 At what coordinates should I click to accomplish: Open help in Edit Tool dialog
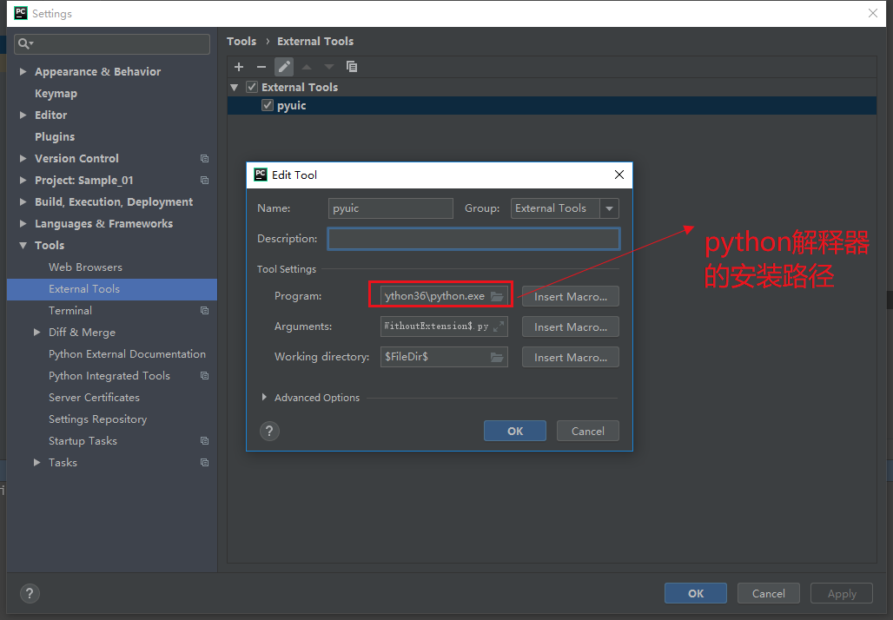pos(269,431)
